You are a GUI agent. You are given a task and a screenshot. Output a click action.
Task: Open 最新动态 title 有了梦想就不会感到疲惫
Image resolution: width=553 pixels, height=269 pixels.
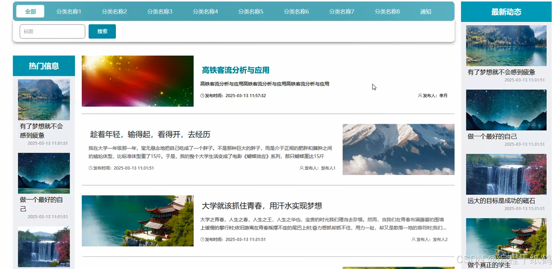click(x=501, y=72)
